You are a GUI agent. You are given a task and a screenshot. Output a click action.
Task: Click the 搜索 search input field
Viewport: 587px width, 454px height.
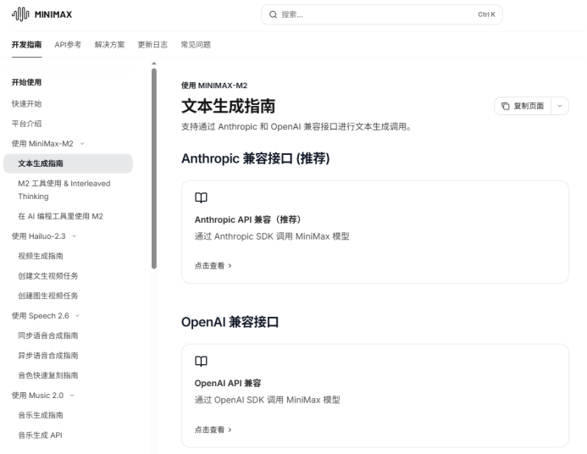pyautogui.click(x=381, y=15)
